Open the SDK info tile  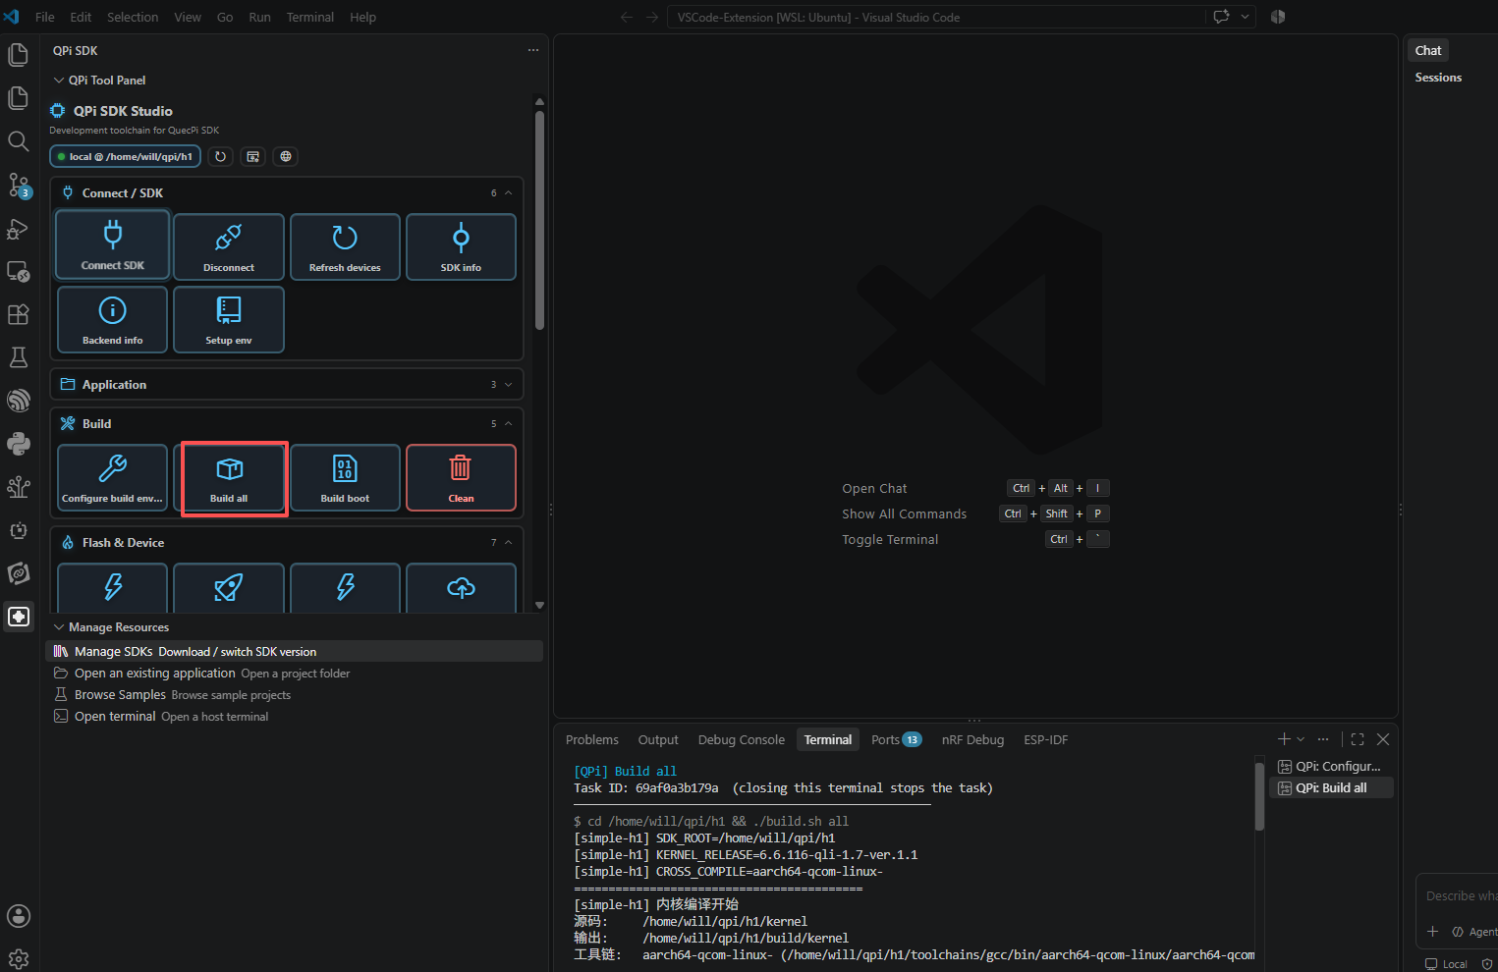pyautogui.click(x=461, y=246)
